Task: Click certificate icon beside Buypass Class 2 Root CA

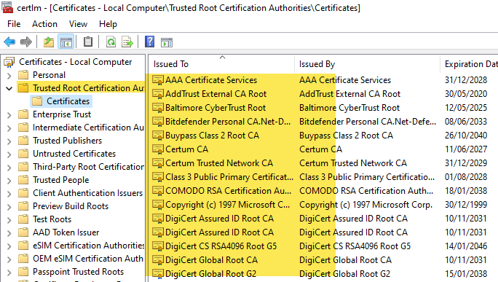Action: pos(158,136)
